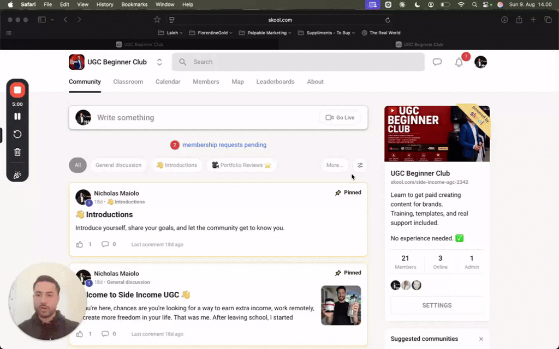
Task: Open the Map tab
Action: coord(238,82)
